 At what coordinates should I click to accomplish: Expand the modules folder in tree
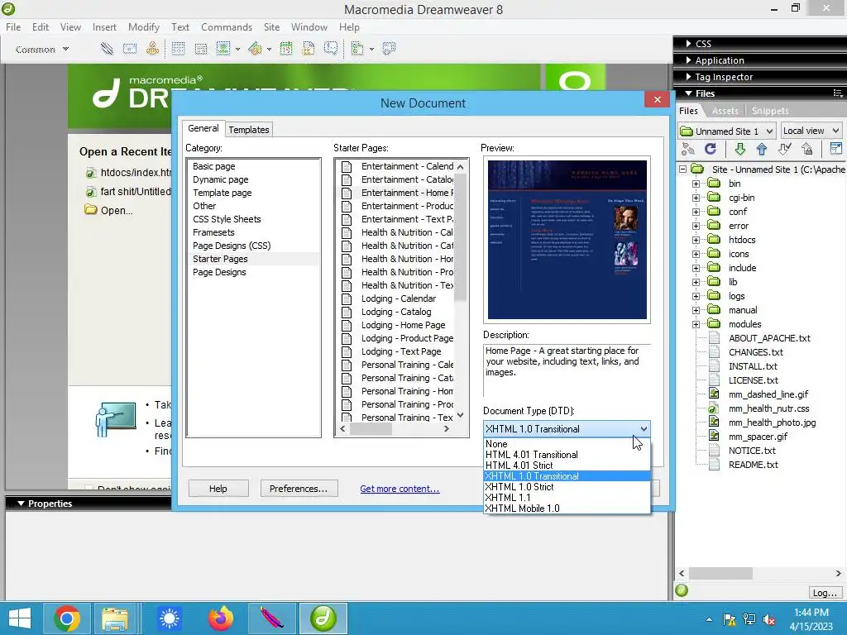[x=696, y=324]
